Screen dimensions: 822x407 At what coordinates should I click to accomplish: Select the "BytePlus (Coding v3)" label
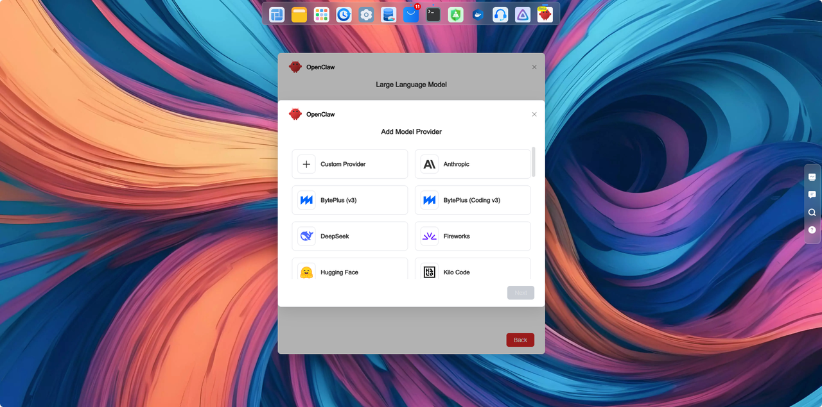pos(472,200)
